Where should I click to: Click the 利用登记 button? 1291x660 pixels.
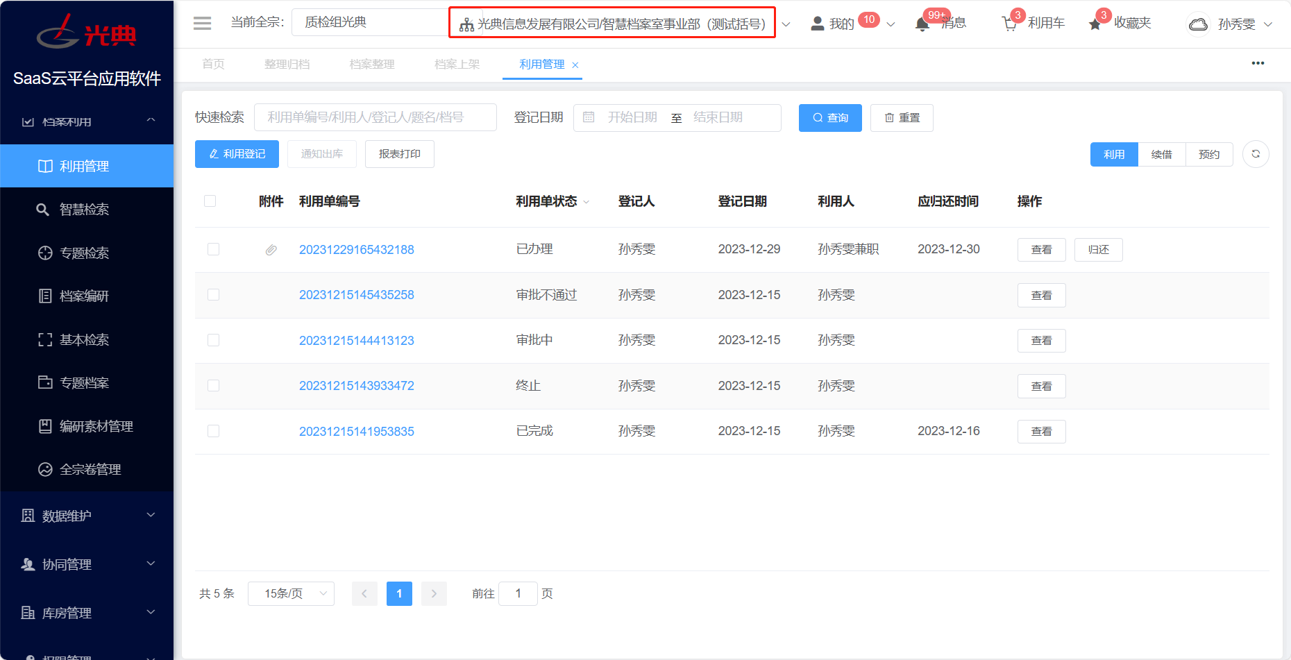pos(237,154)
